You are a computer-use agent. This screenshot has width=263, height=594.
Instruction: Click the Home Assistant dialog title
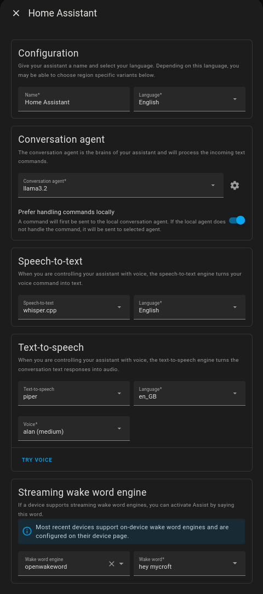click(62, 13)
